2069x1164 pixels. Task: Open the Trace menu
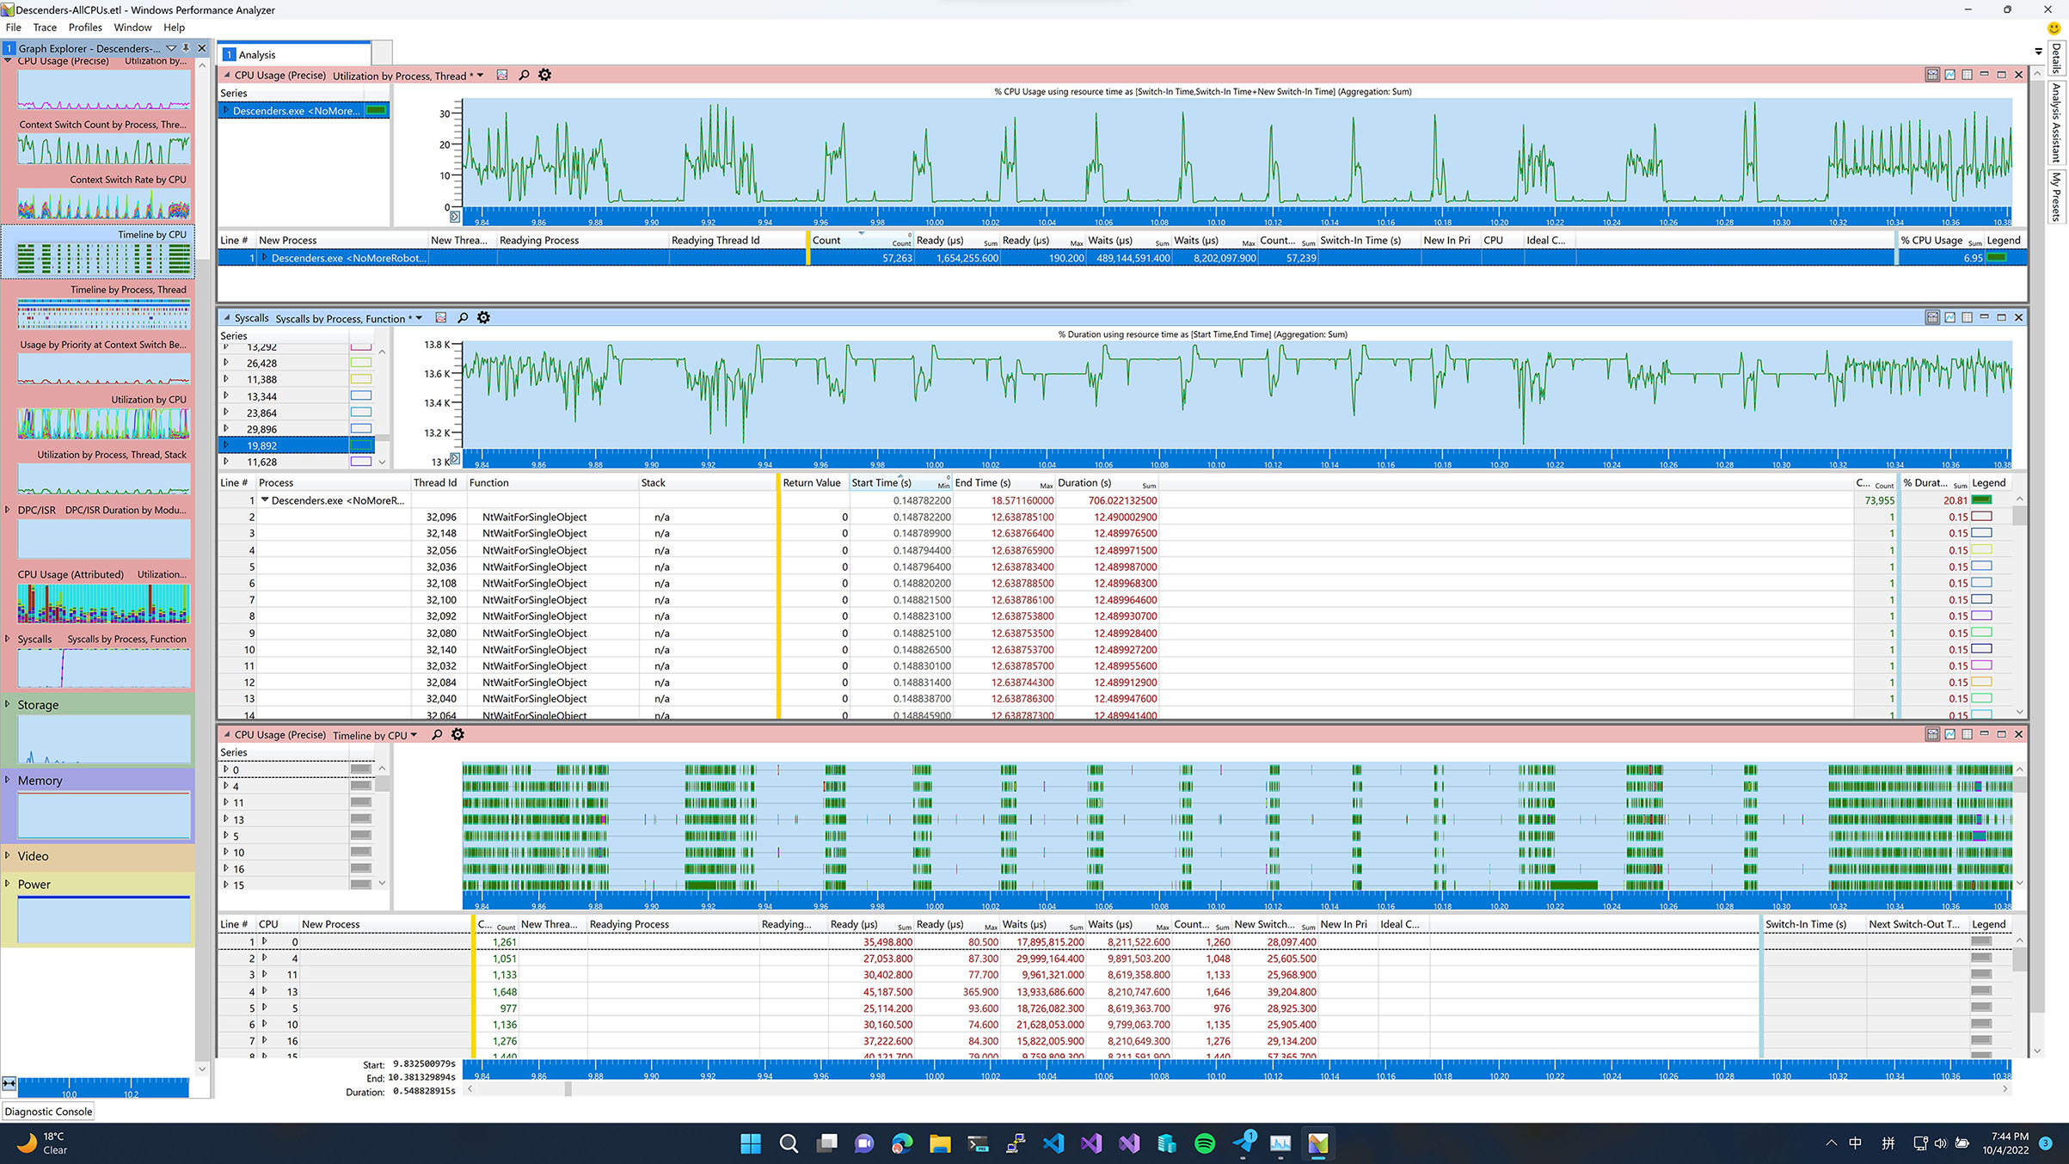point(45,27)
